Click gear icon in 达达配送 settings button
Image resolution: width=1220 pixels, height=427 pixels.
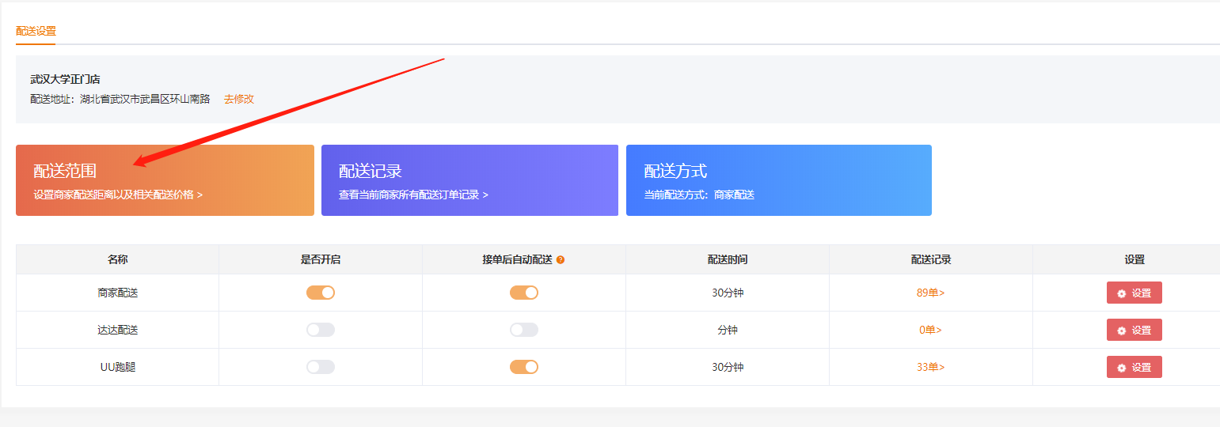[1121, 331]
